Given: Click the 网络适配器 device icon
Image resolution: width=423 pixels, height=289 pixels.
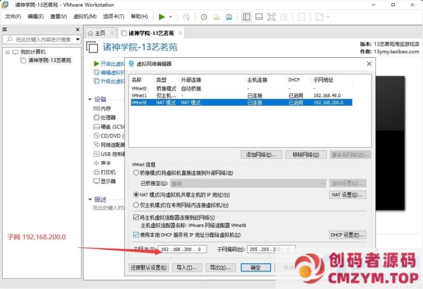Looking at the screenshot, I should [97, 145].
